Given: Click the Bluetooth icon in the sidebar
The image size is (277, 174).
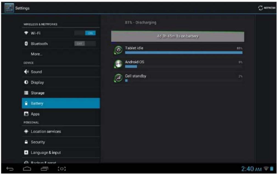Looking at the screenshot, I should tap(26, 44).
